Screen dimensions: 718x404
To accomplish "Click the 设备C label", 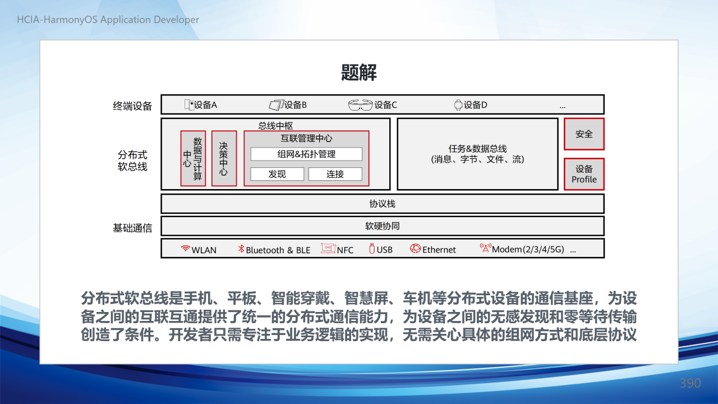I will pyautogui.click(x=385, y=105).
